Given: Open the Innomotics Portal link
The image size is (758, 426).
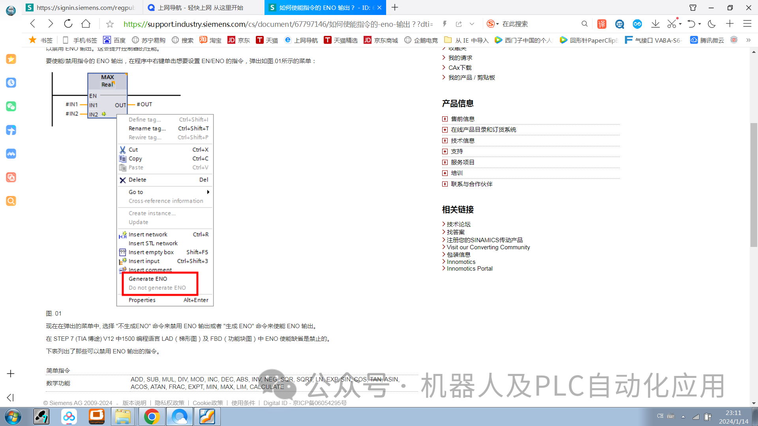Looking at the screenshot, I should 470,269.
